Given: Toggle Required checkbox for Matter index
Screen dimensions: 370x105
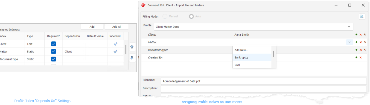Looking at the screenshot, I should click(54, 51).
